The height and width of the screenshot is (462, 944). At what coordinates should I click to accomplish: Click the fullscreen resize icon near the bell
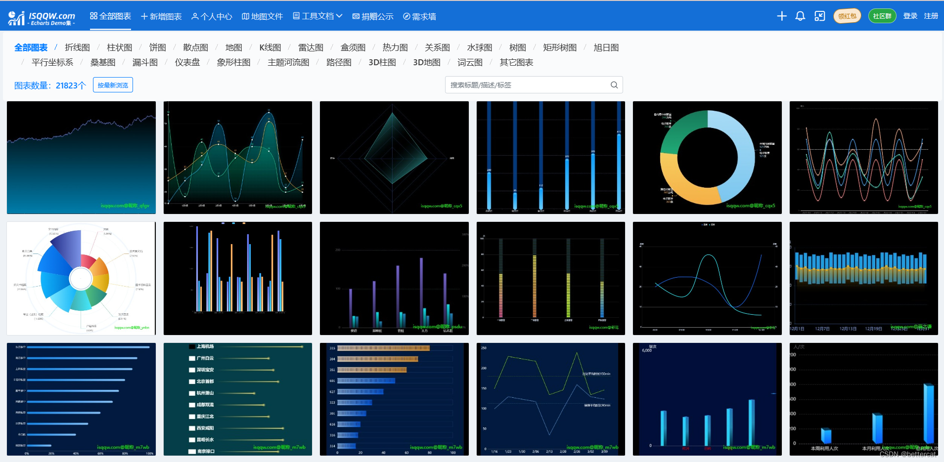820,16
